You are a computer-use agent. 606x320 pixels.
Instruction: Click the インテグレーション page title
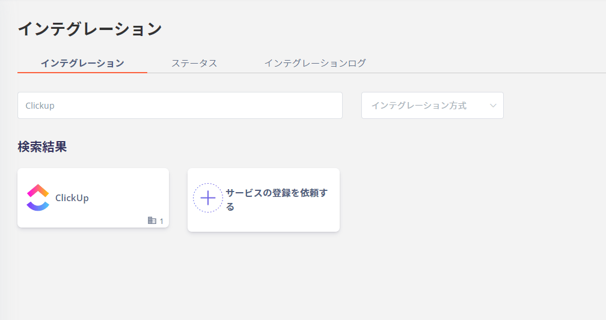coord(90,29)
